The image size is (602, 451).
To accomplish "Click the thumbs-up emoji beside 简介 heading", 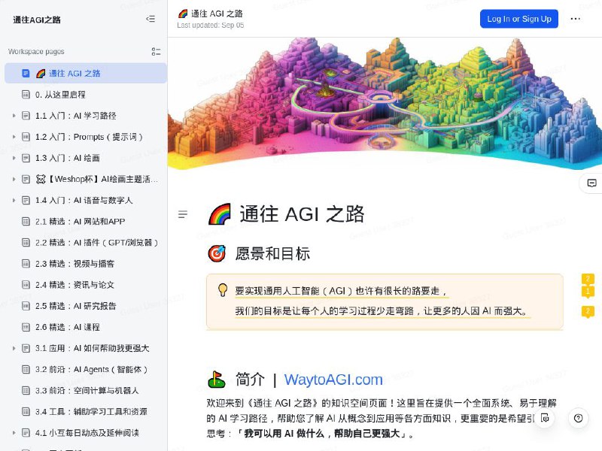I will 217,380.
